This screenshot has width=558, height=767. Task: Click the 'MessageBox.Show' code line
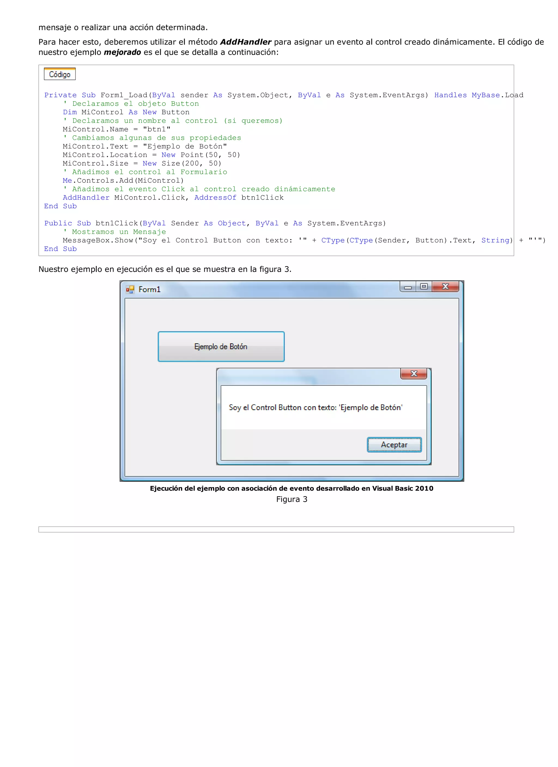coord(304,240)
